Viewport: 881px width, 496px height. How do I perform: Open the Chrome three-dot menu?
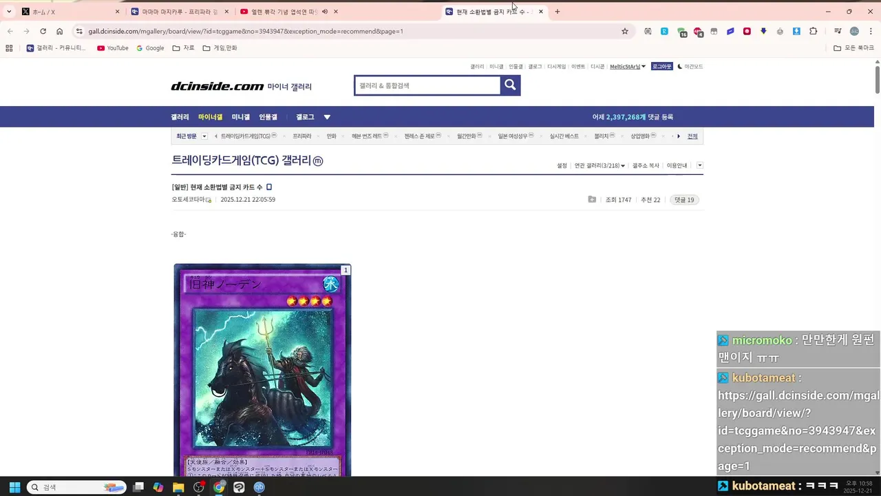pyautogui.click(x=871, y=31)
